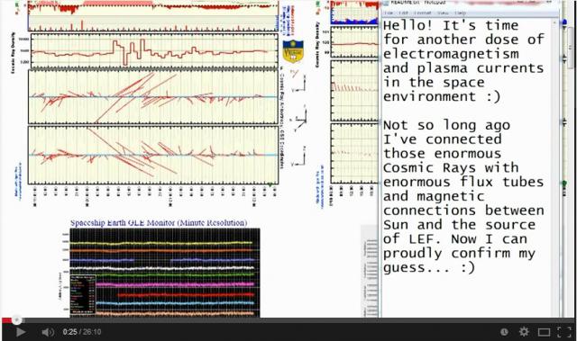Image resolution: width=577 pixels, height=341 pixels.
Task: Click the progress bar scrubber handle
Action: pos(16,320)
